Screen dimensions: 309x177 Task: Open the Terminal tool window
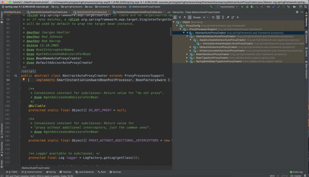point(66,172)
